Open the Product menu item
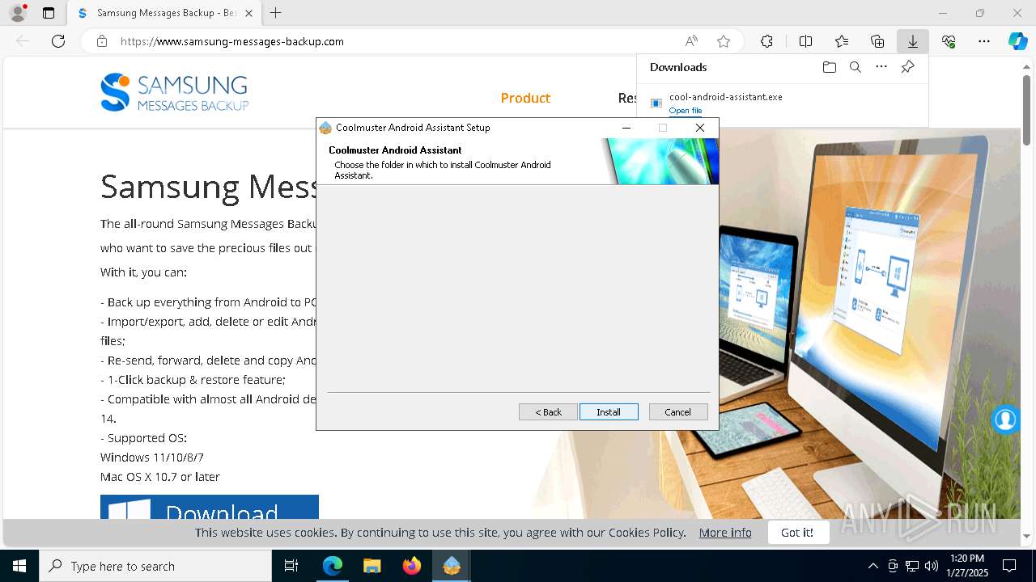This screenshot has width=1036, height=582. [x=525, y=98]
